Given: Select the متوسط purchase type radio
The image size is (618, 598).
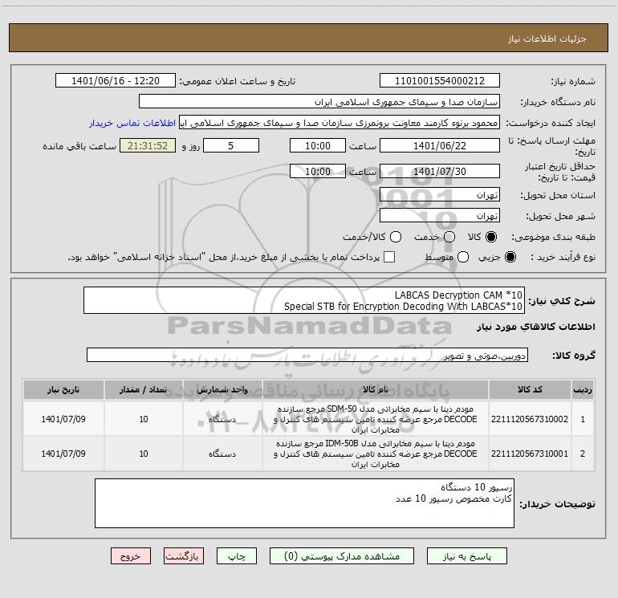Looking at the screenshot, I should click(x=463, y=257).
